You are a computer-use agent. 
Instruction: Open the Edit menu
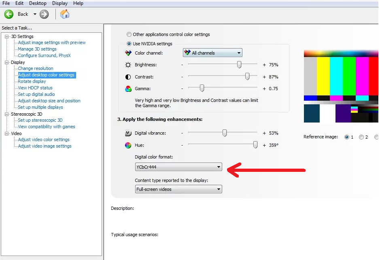(x=19, y=3)
